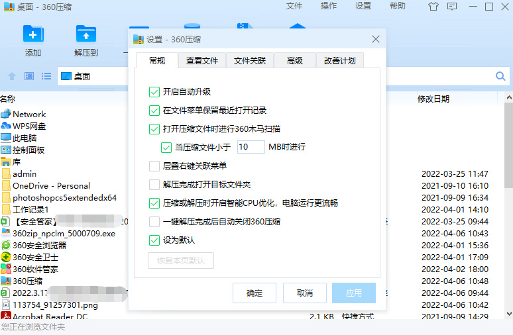Click the 取消 button
This screenshot has height=335, width=513.
point(305,293)
